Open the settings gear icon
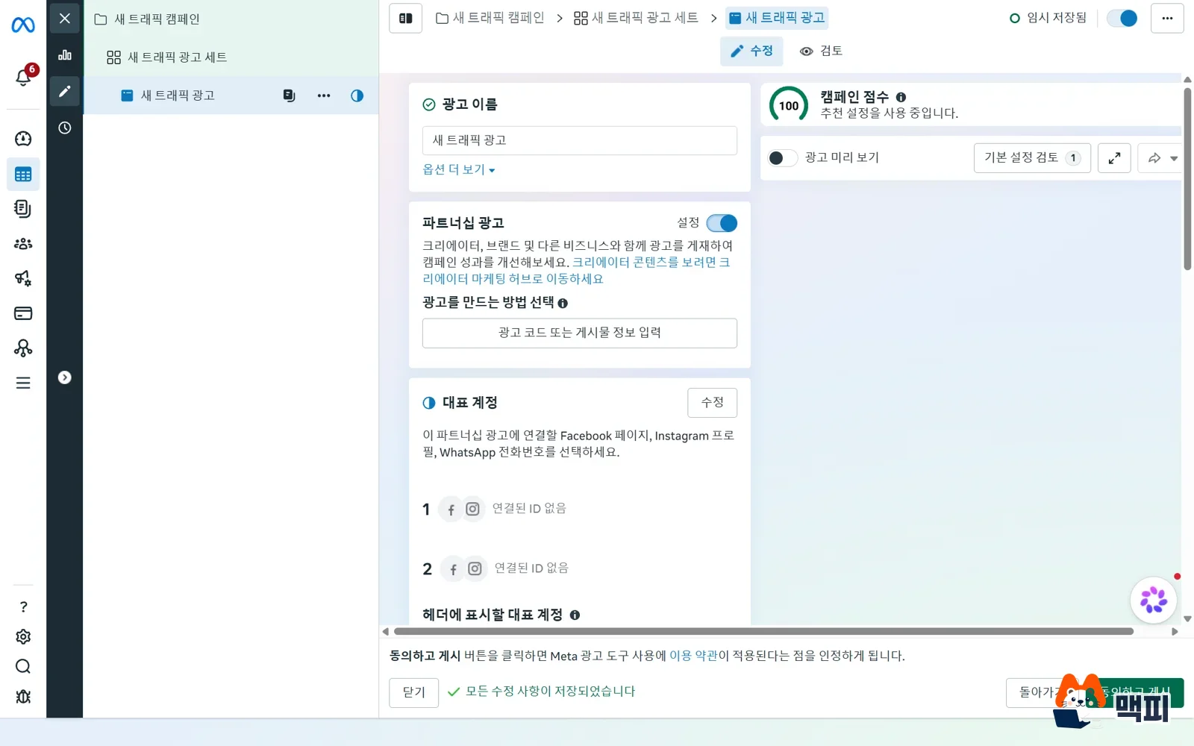Image resolution: width=1194 pixels, height=746 pixels. point(23,636)
